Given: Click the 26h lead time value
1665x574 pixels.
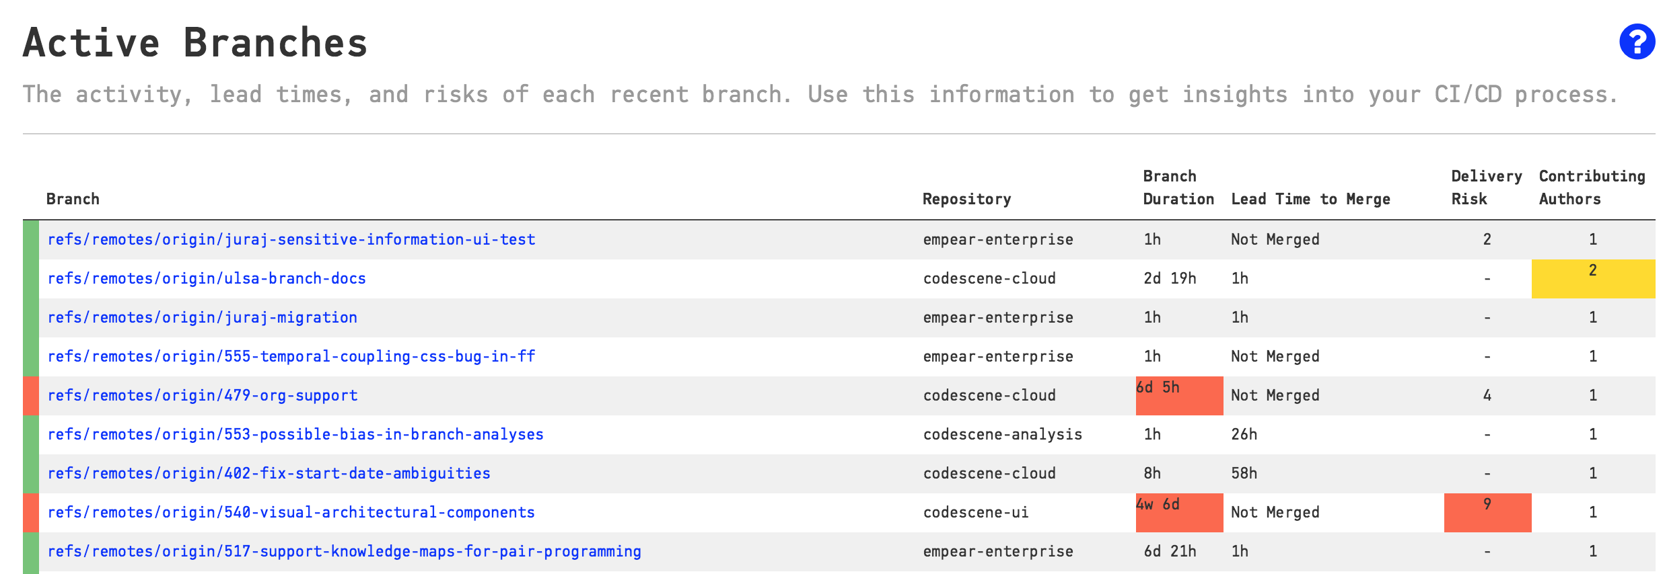Looking at the screenshot, I should pos(1244,434).
